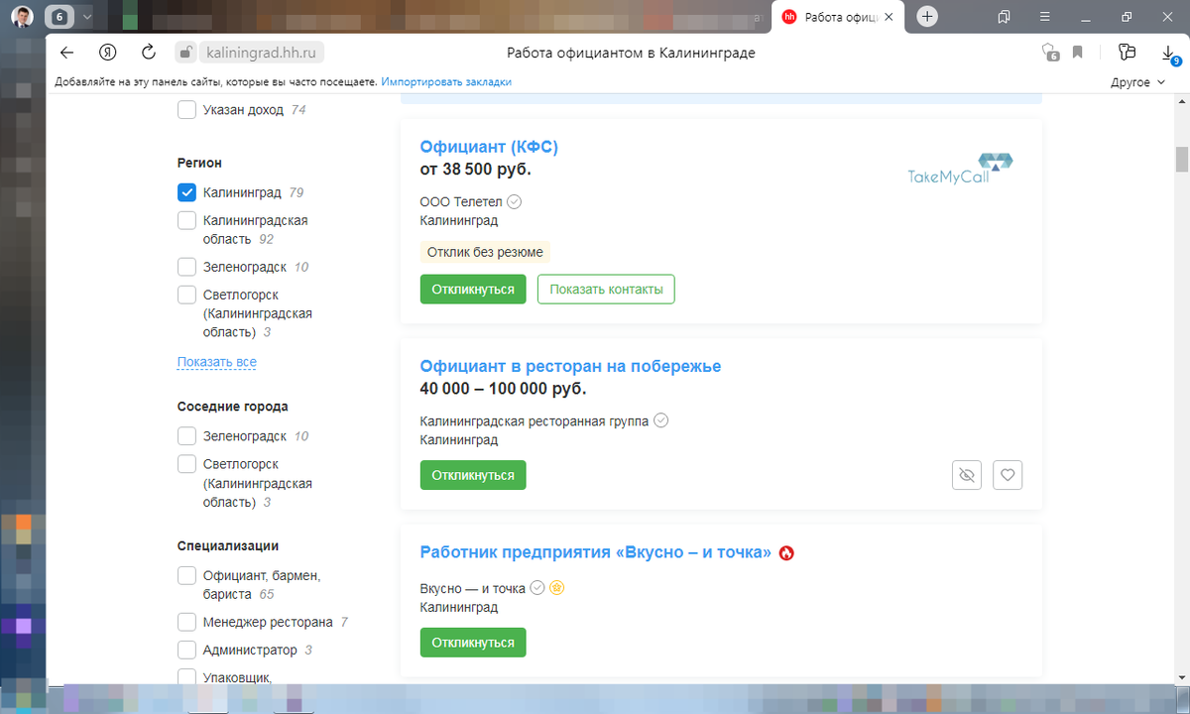Click Показать контакты for ООО Телетел
Screen dimensions: 1190x714
coord(606,290)
